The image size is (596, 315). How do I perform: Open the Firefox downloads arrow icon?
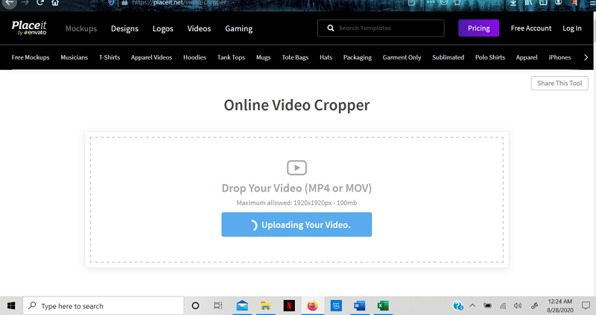pos(513,3)
